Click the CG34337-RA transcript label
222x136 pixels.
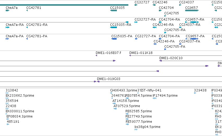tap(190, 25)
